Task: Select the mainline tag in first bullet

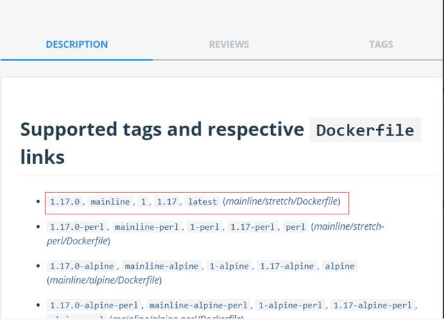Action: click(110, 202)
